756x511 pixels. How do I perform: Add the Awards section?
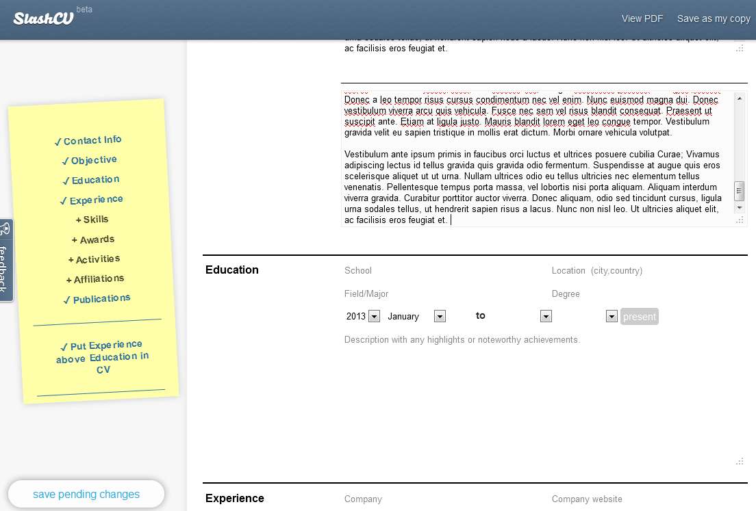93,240
